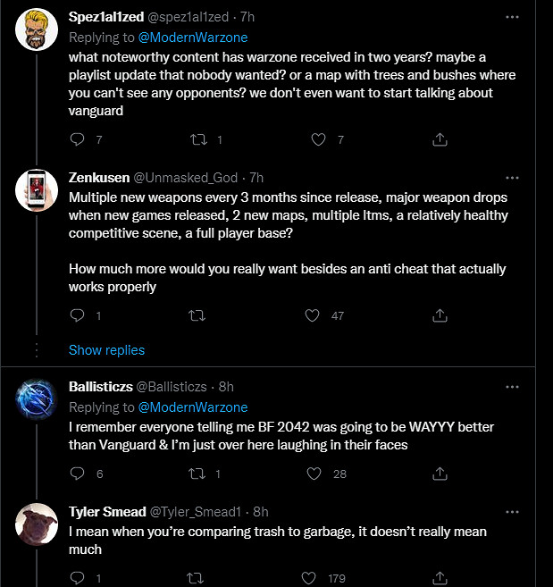The height and width of the screenshot is (587, 553).
Task: Share Spez1al1zed's tweet
Action: [440, 139]
